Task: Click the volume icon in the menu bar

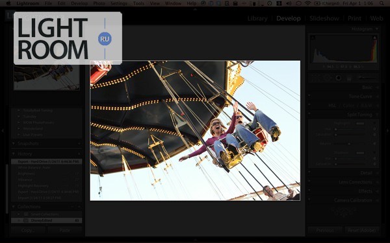Action: (289, 3)
